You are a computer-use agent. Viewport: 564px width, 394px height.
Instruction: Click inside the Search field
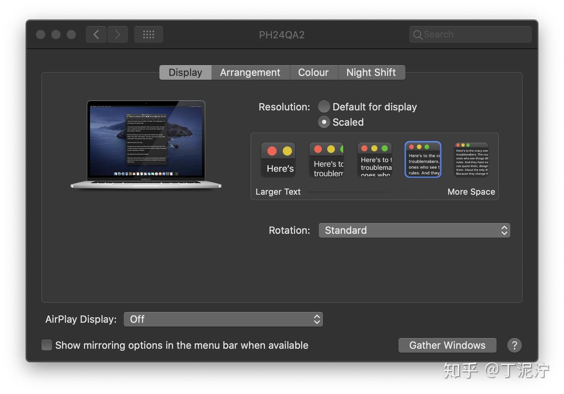[470, 34]
